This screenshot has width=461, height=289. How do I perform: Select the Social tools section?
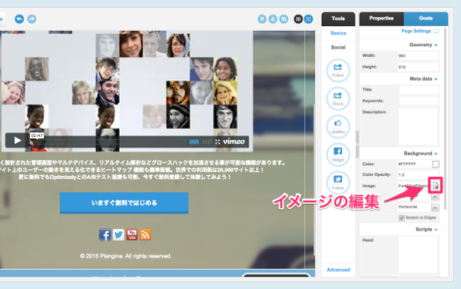pos(338,47)
